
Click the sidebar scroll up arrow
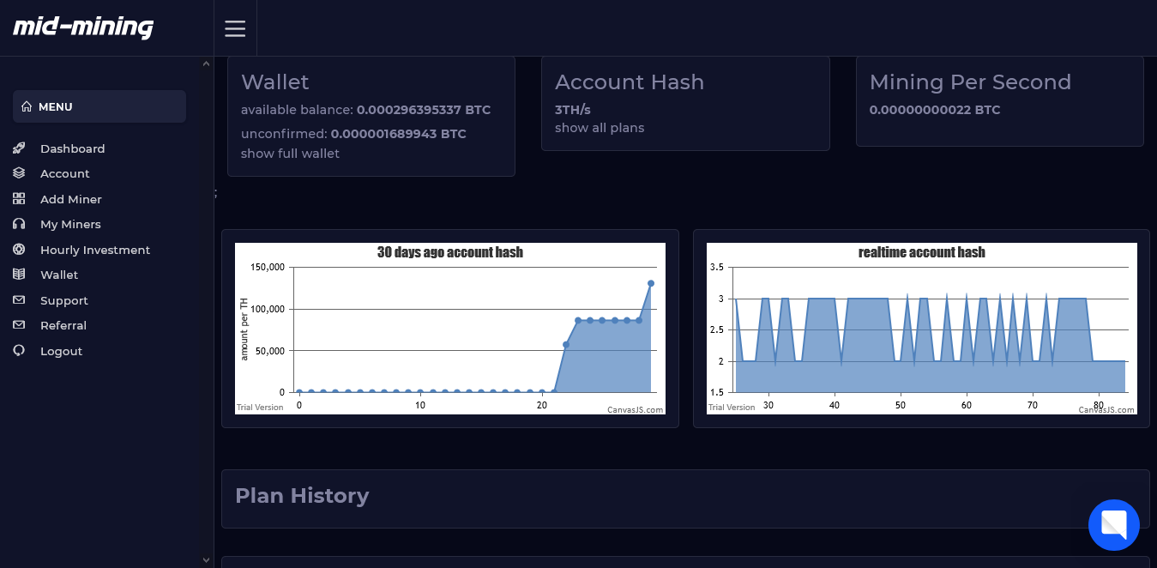(206, 63)
